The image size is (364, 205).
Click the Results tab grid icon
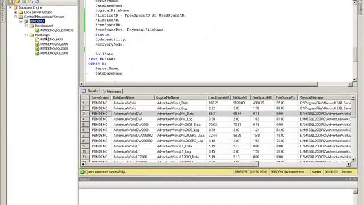pos(84,91)
